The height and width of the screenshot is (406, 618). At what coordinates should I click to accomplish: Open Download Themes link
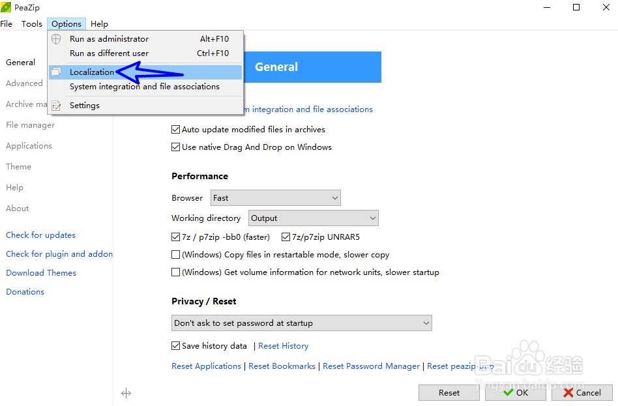tap(41, 273)
